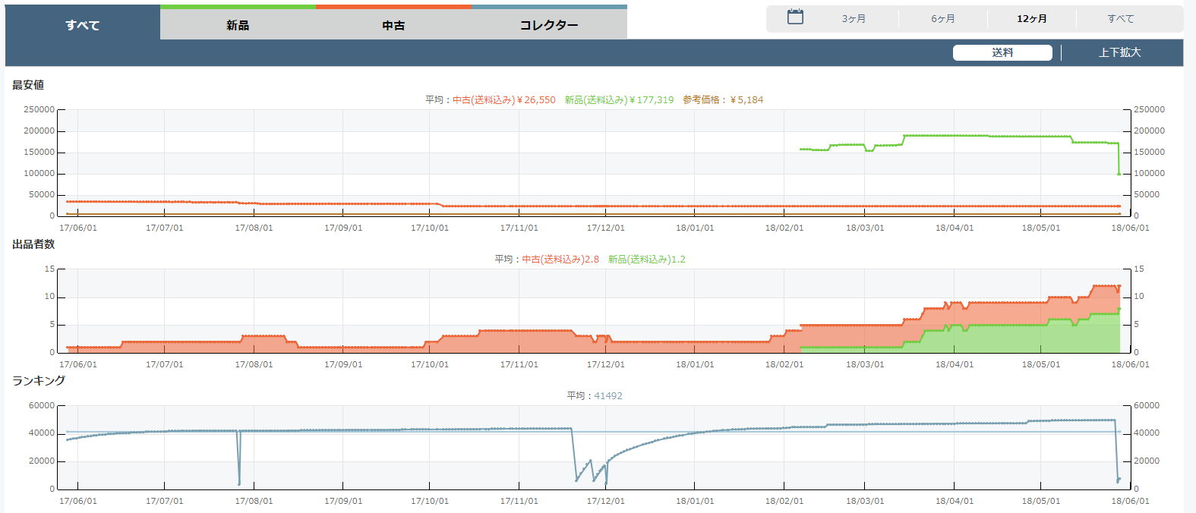1196x513 pixels.
Task: Click the green area in 出品者数 chart
Action: (x=987, y=339)
